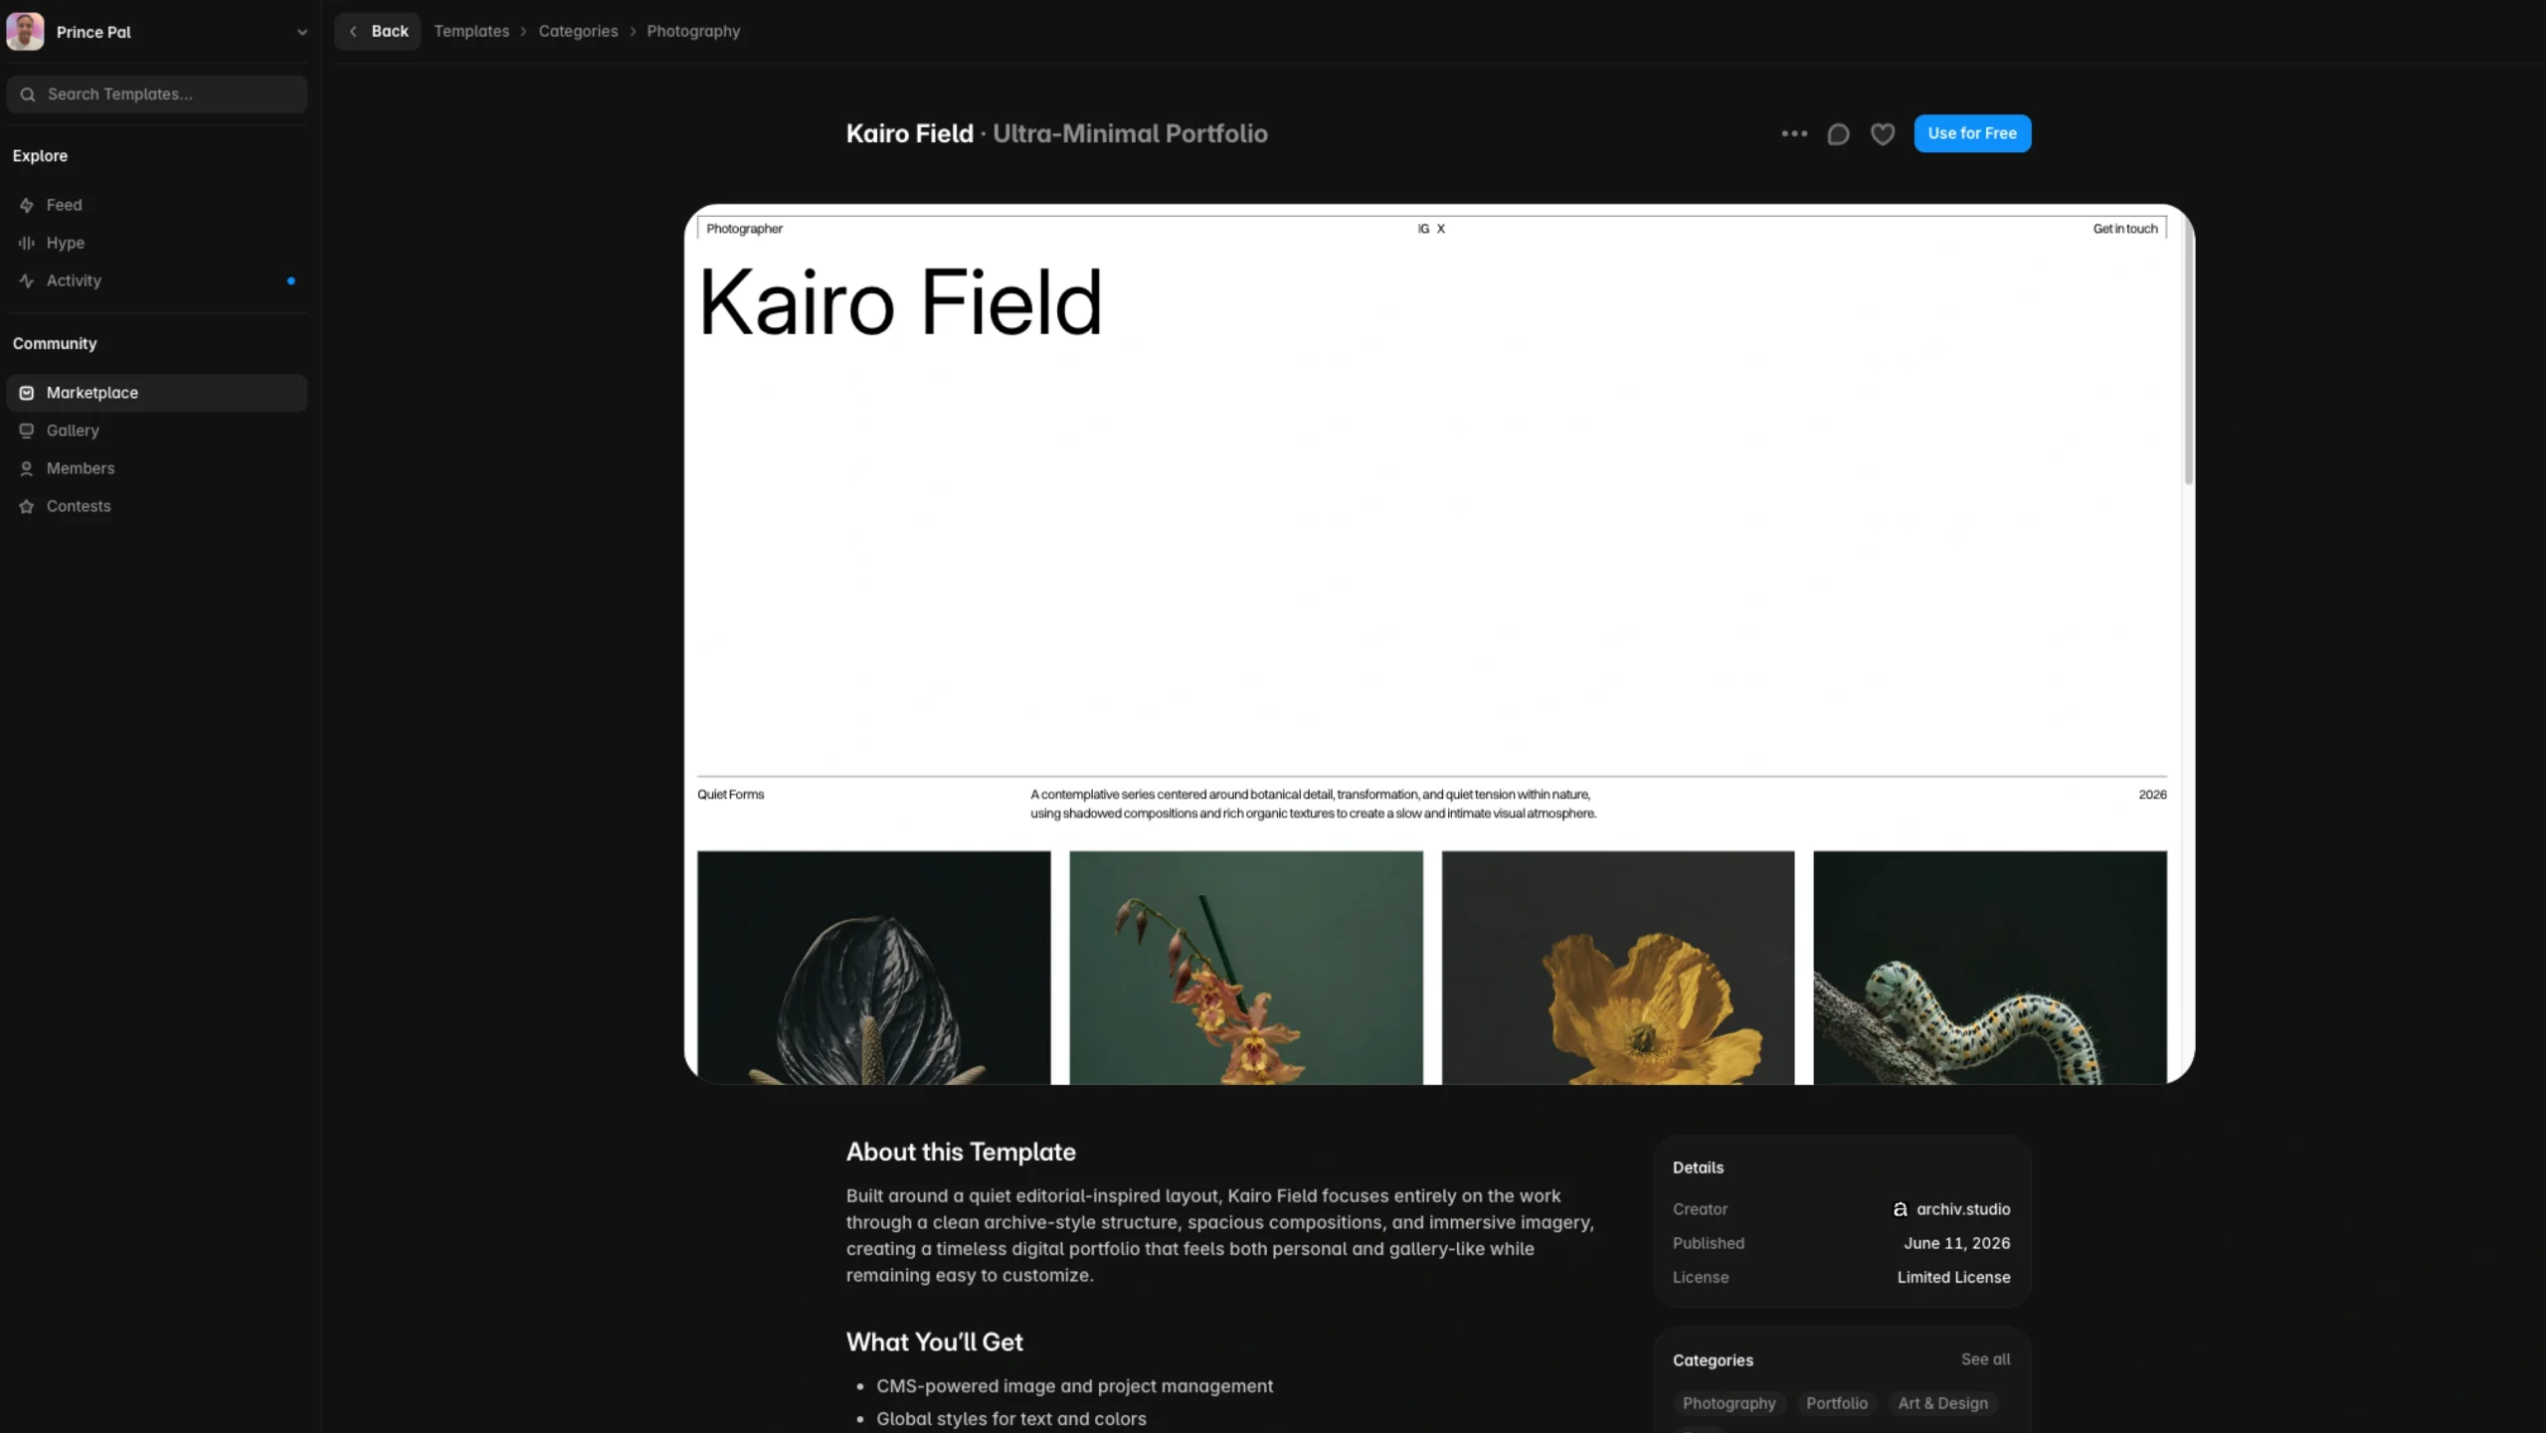Open Categories breadcrumb
This screenshot has width=2546, height=1433.
pyautogui.click(x=578, y=31)
